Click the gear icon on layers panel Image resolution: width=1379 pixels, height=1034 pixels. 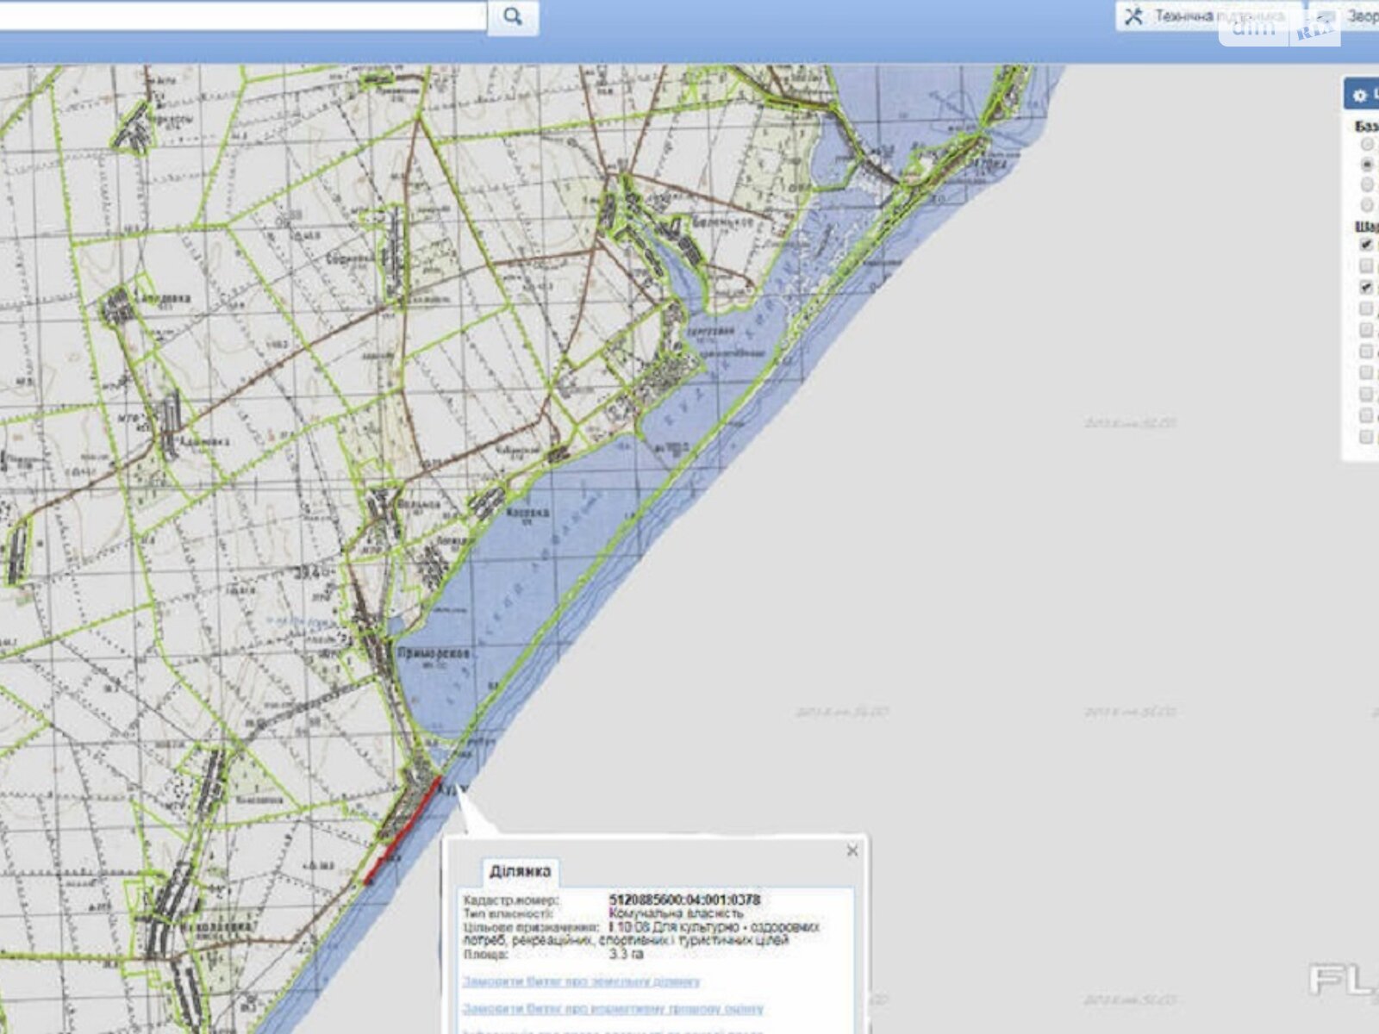tap(1360, 95)
